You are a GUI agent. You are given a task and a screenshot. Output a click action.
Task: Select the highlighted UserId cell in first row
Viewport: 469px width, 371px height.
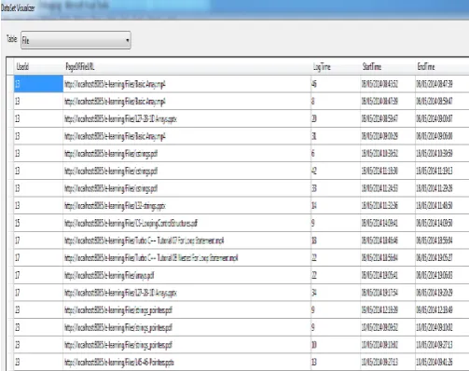point(38,84)
